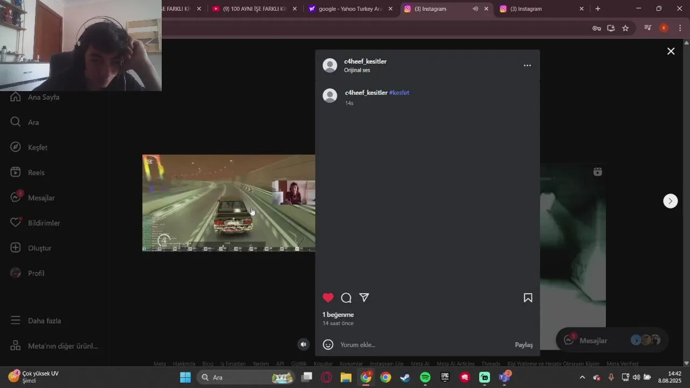The height and width of the screenshot is (388, 690).
Task: Open Microsoft Teams from taskbar
Action: [505, 377]
